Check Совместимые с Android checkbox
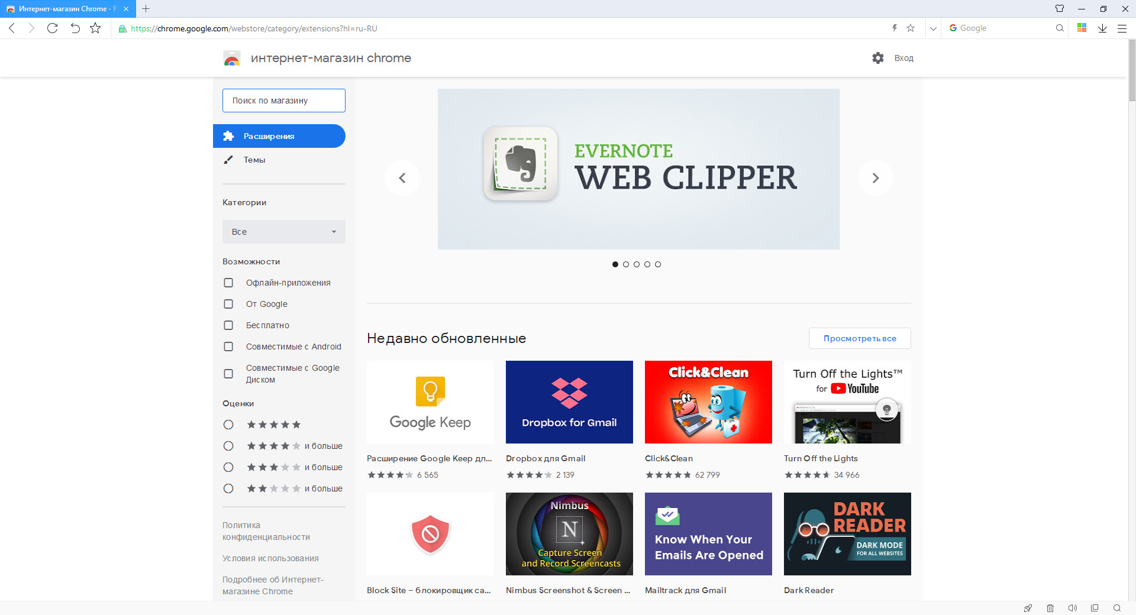 click(228, 347)
